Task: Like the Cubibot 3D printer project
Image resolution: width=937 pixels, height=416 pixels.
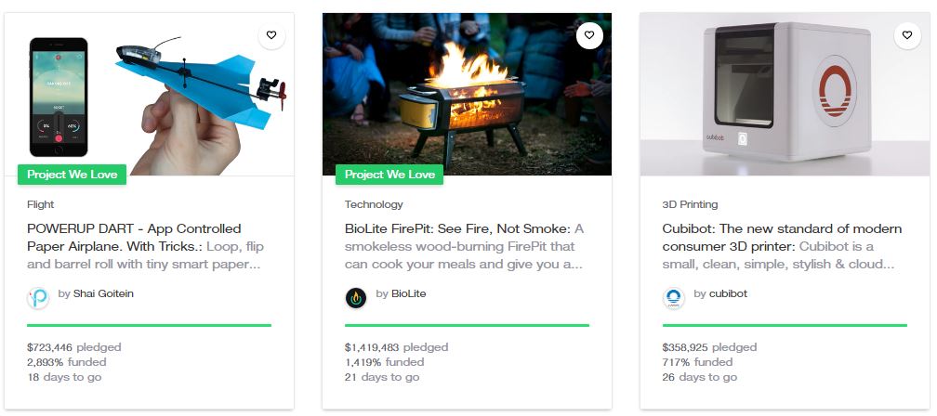Action: point(907,35)
